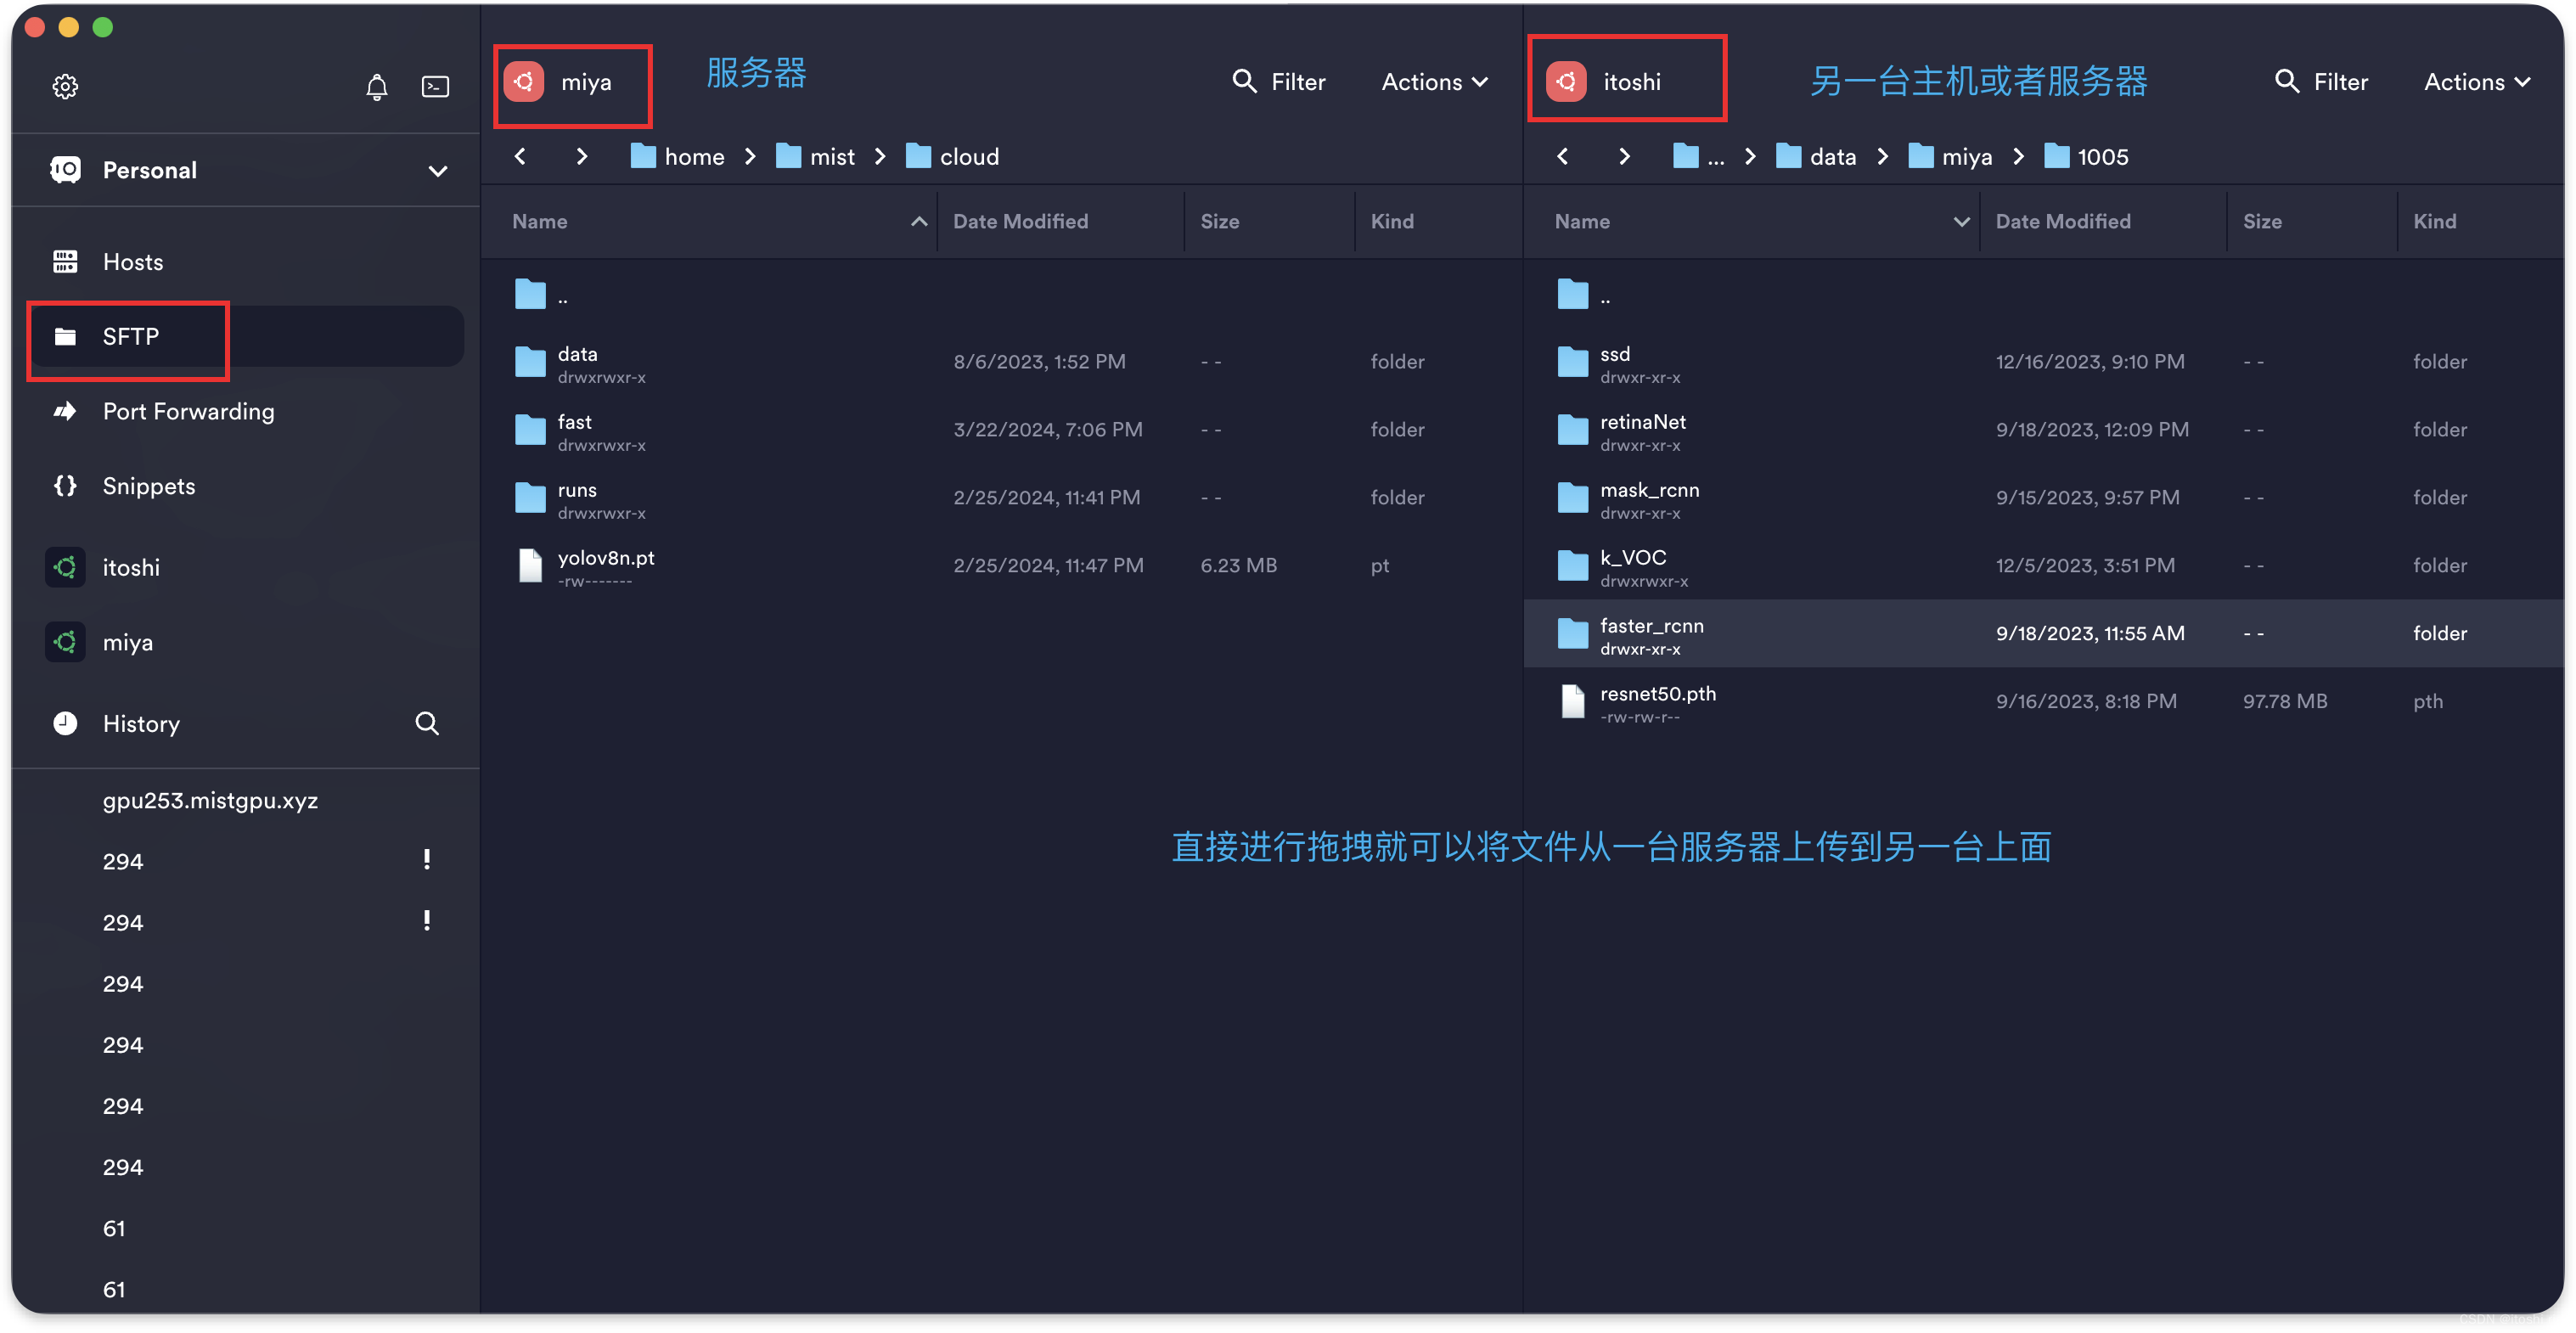The width and height of the screenshot is (2576, 1333).
Task: Navigate to 1005 breadcrumb folder
Action: 2087,157
